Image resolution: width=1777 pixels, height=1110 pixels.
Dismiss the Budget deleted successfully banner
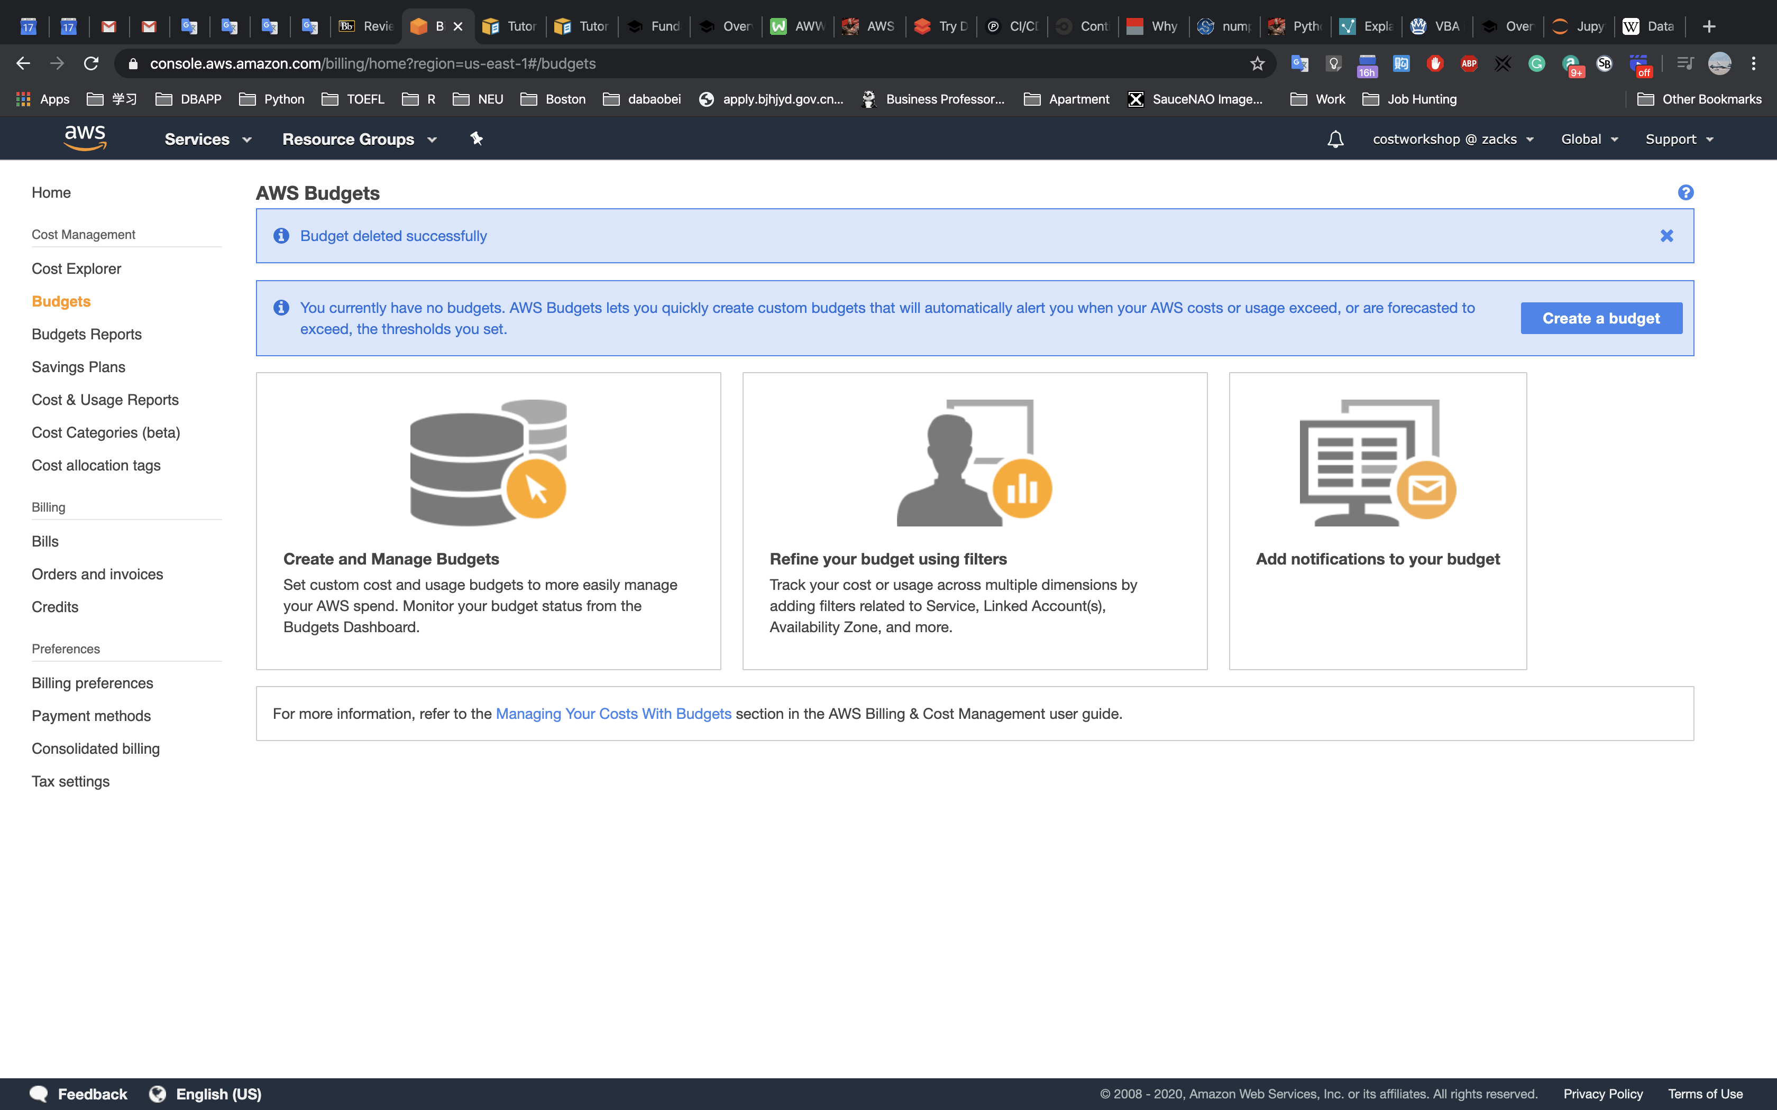coord(1666,236)
